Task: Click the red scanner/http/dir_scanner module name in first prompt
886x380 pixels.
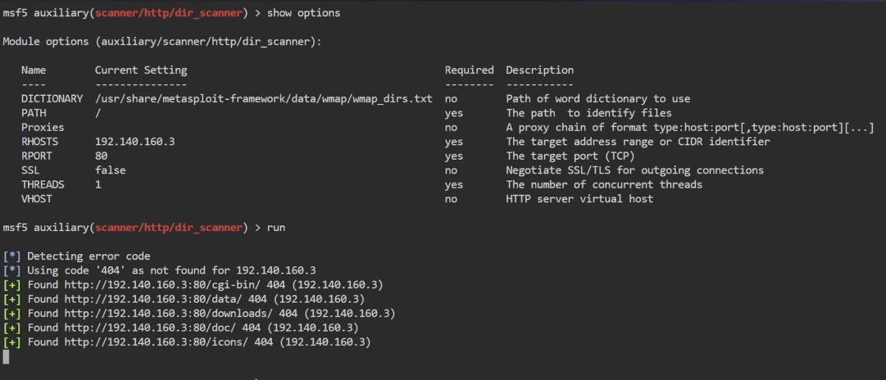Action: pyautogui.click(x=168, y=13)
